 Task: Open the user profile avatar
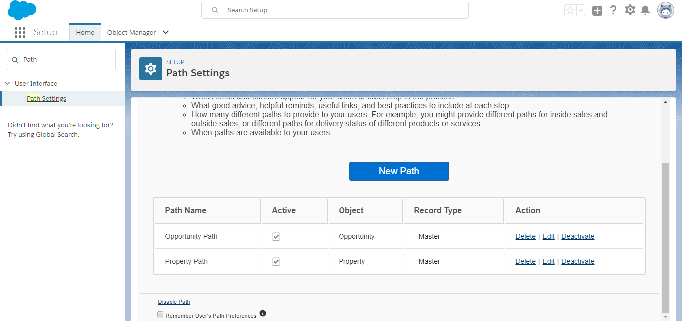point(665,10)
